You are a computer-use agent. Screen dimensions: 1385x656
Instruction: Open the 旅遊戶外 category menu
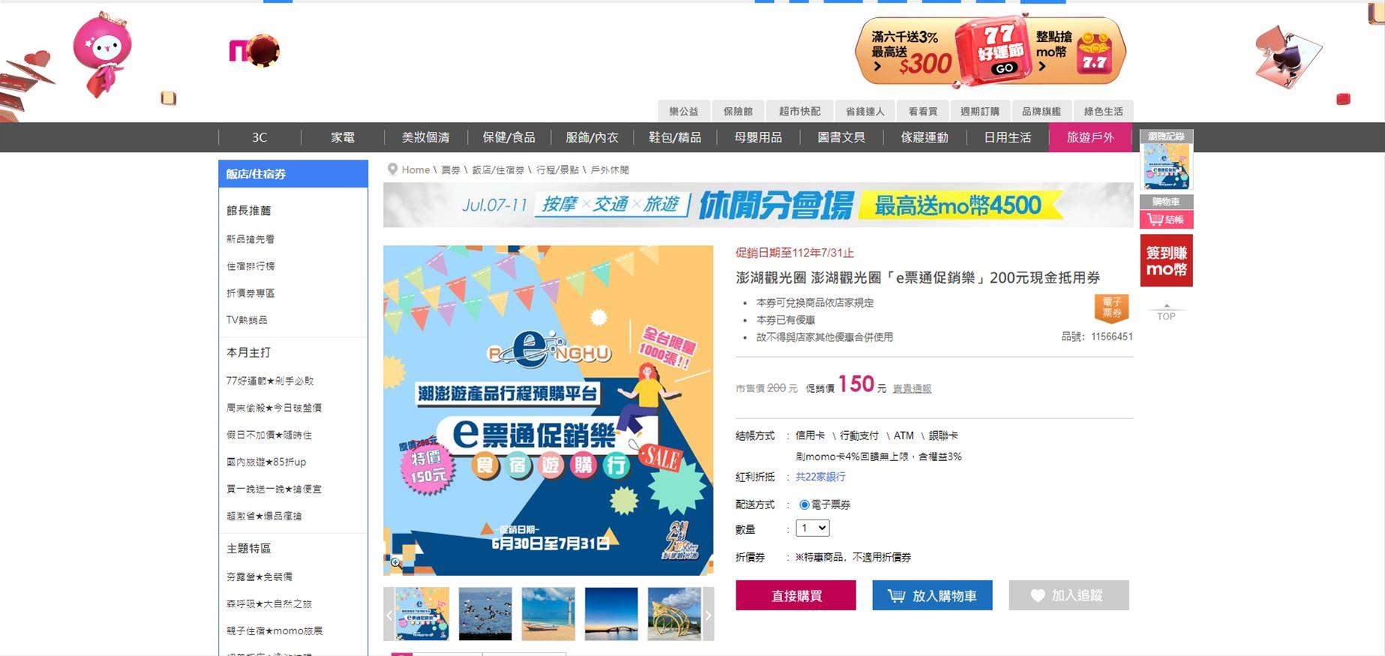coord(1090,137)
